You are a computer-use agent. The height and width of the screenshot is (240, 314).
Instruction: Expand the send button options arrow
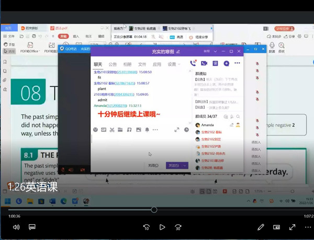[x=185, y=165]
